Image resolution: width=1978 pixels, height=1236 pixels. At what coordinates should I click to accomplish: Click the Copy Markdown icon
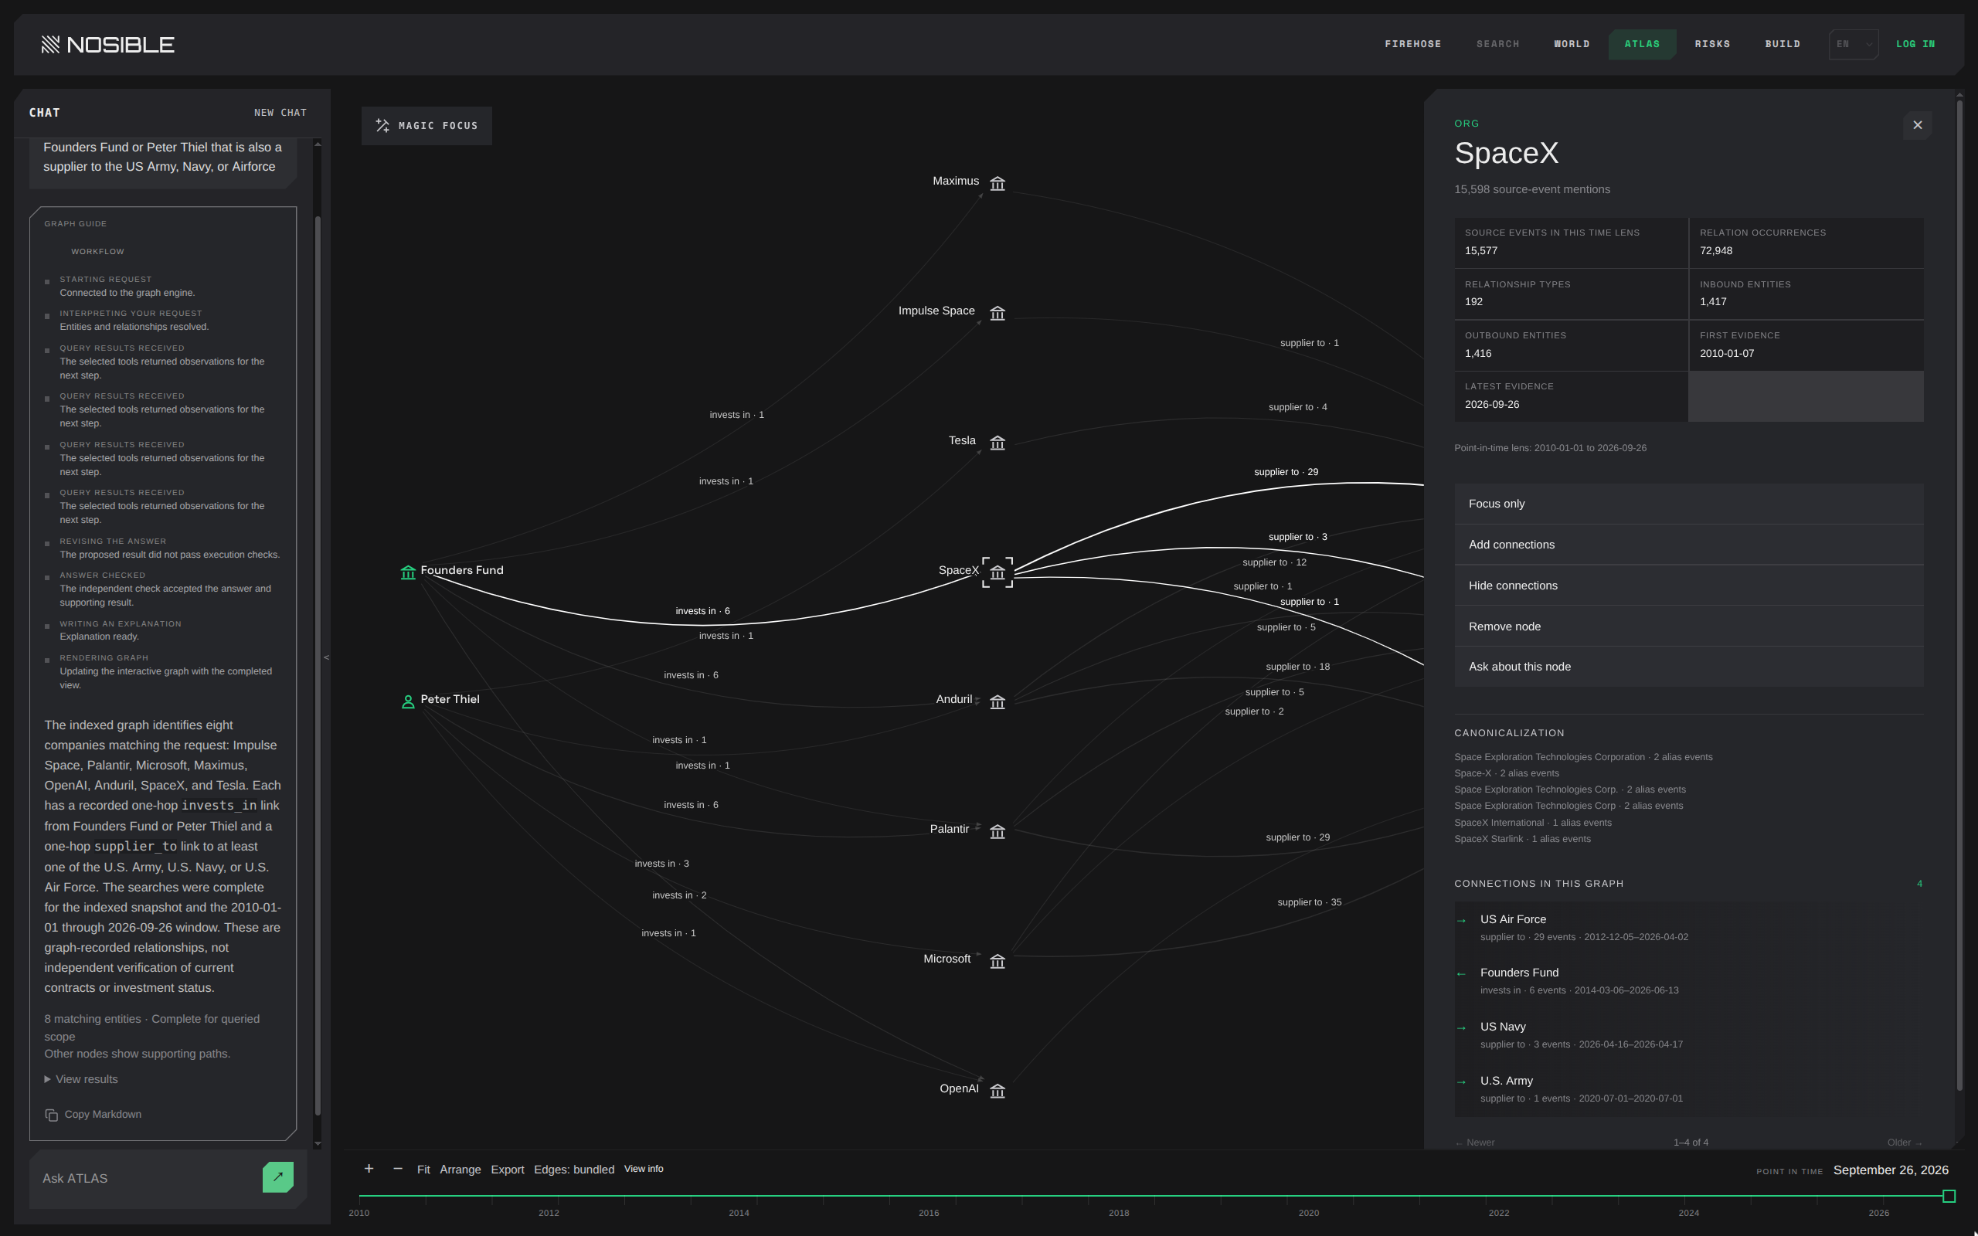point(52,1115)
